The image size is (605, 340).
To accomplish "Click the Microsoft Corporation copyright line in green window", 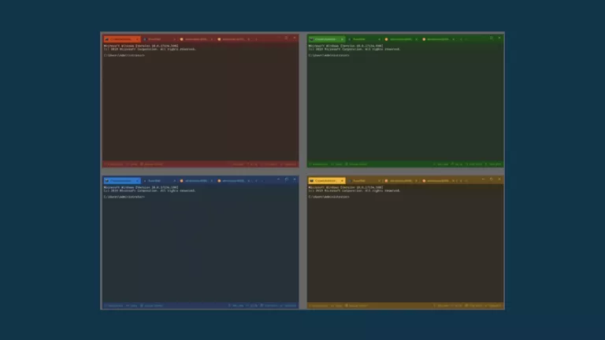I will tap(354, 50).
